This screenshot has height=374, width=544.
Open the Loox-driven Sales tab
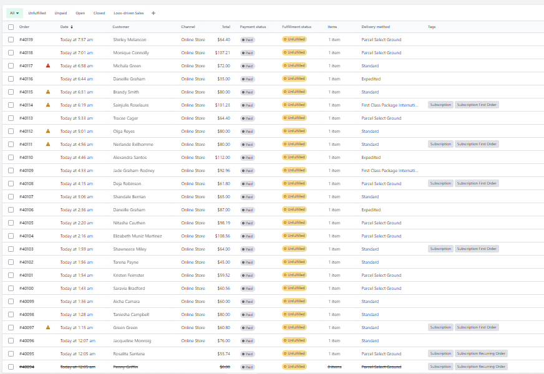[x=129, y=13]
